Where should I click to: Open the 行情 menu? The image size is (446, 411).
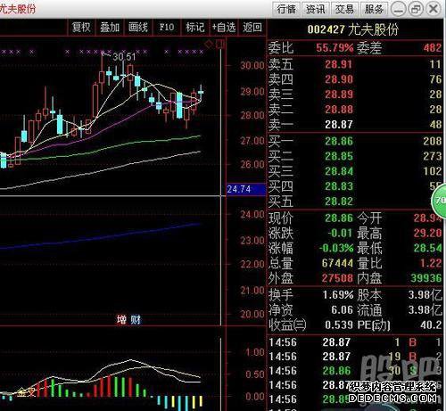(x=286, y=9)
